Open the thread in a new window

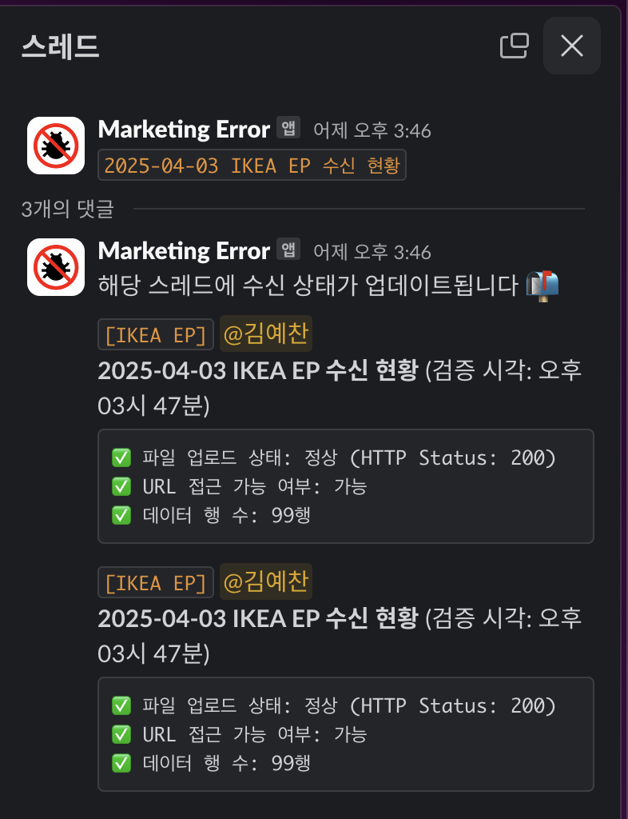[515, 46]
